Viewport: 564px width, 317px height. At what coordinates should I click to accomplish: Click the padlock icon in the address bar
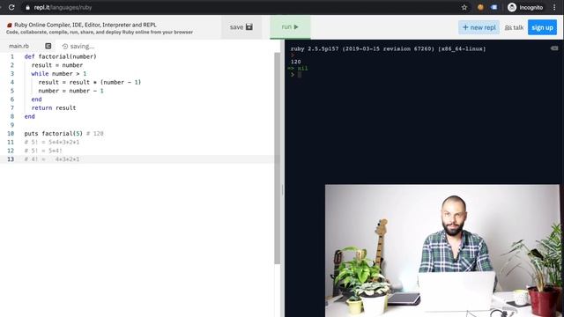[27, 8]
